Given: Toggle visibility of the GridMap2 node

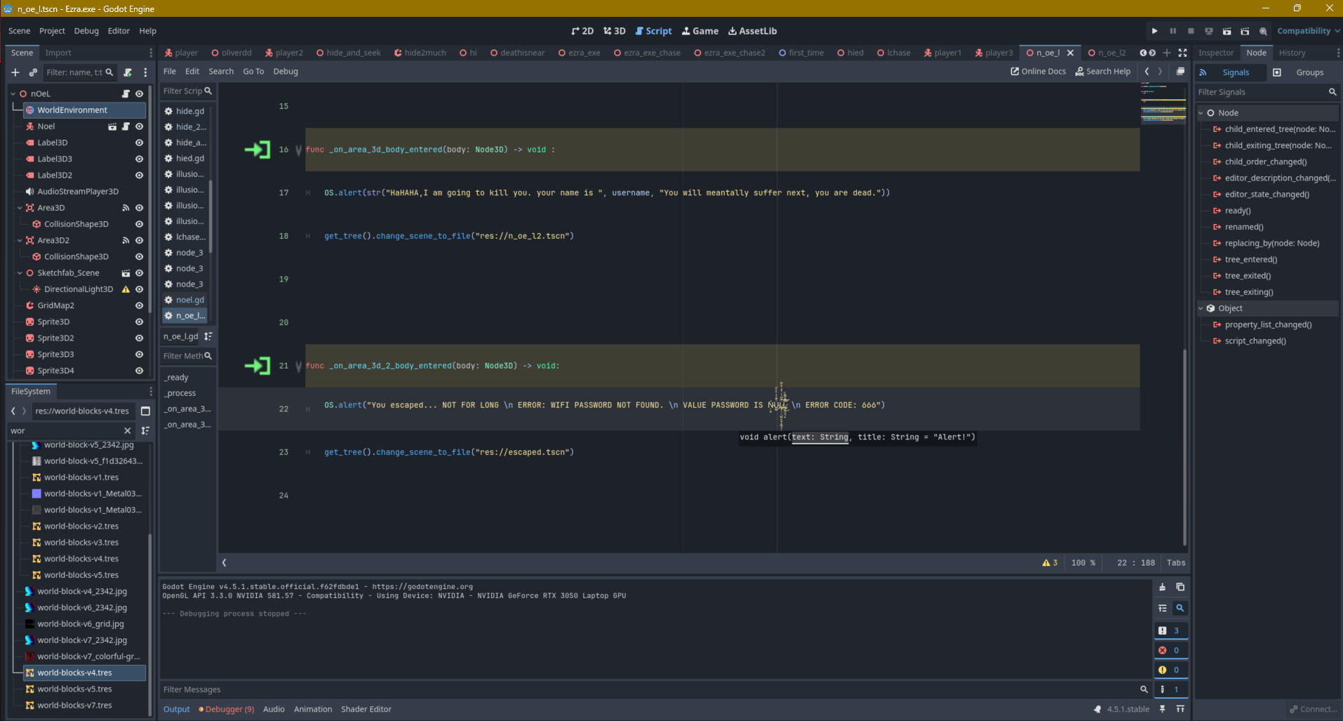Looking at the screenshot, I should point(139,305).
